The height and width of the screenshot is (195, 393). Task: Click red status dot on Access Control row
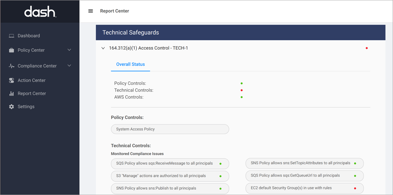coord(367,48)
